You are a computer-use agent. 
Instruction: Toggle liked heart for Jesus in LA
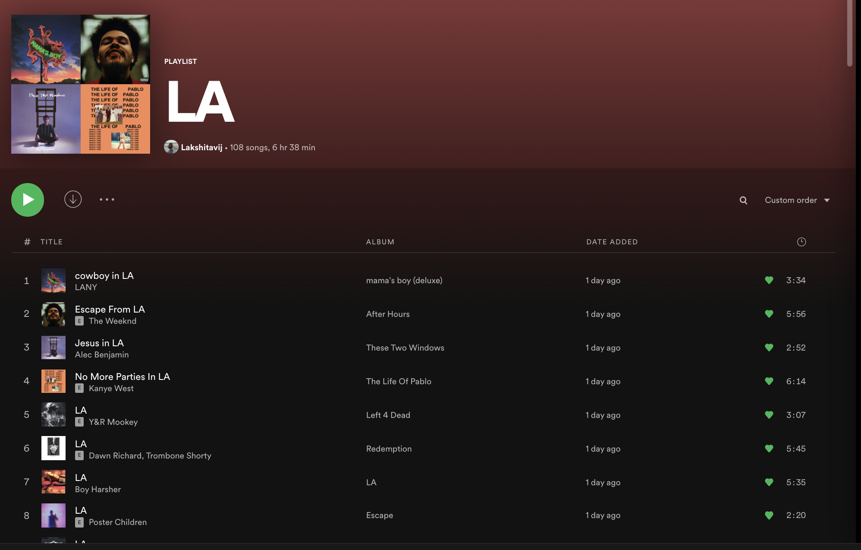pos(769,348)
